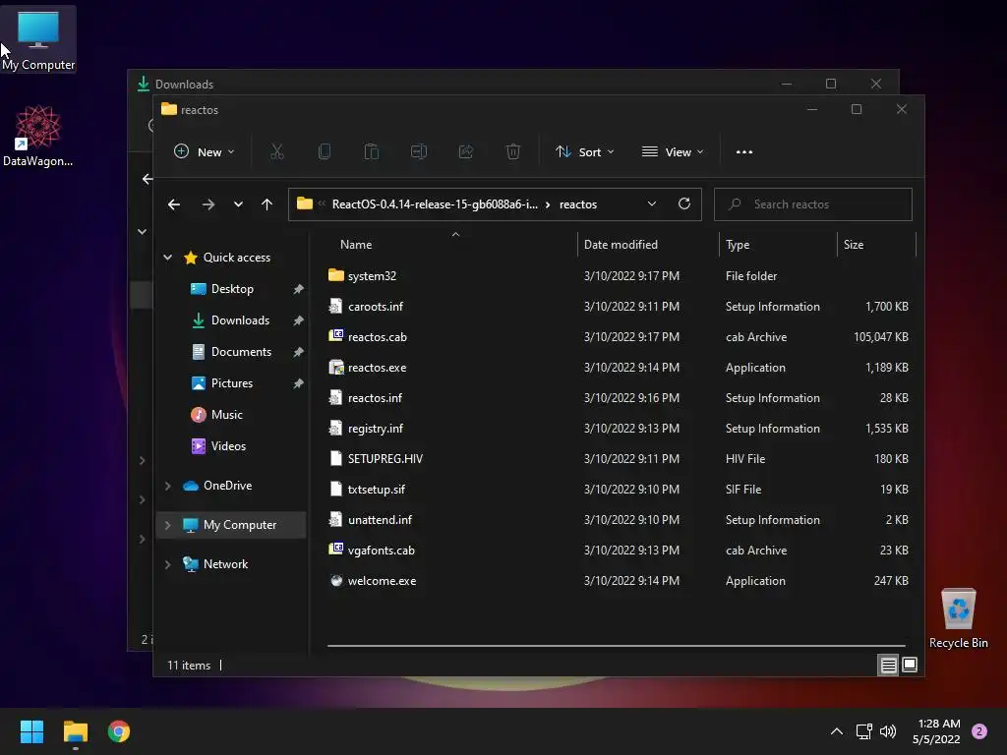Go forward with the right arrow
Viewport: 1007px width, 755px height.
[x=208, y=204]
